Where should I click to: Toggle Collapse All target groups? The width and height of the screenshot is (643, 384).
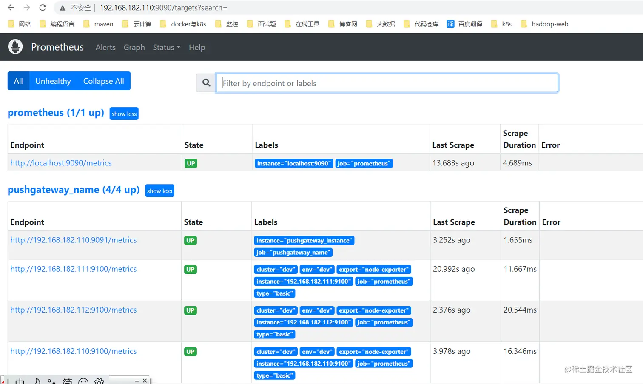103,81
